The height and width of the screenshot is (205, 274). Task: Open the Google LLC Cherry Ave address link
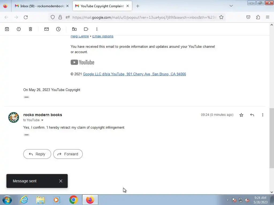pos(134,74)
